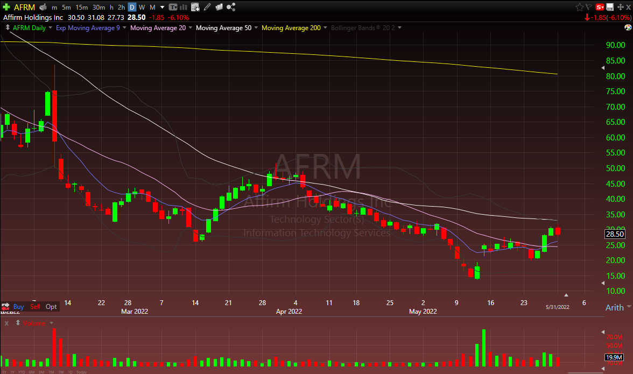
Task: Click the Buy button
Action: click(x=18, y=307)
